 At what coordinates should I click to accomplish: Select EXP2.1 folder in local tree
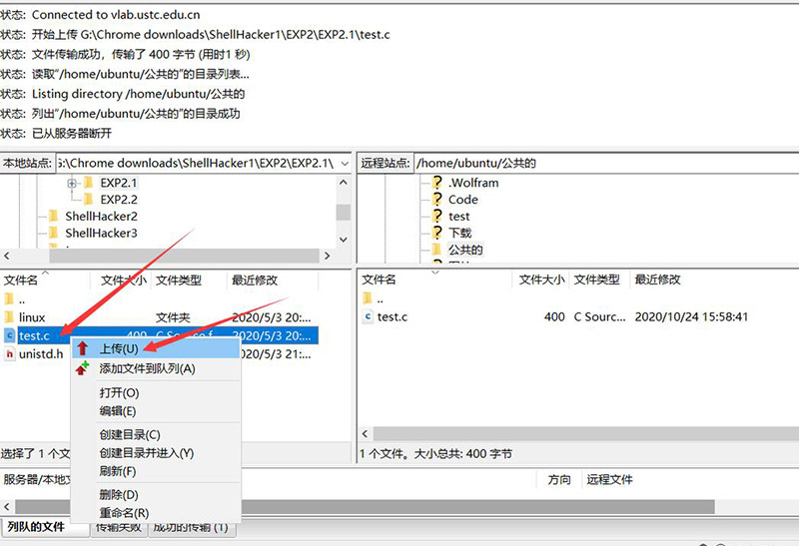[118, 183]
